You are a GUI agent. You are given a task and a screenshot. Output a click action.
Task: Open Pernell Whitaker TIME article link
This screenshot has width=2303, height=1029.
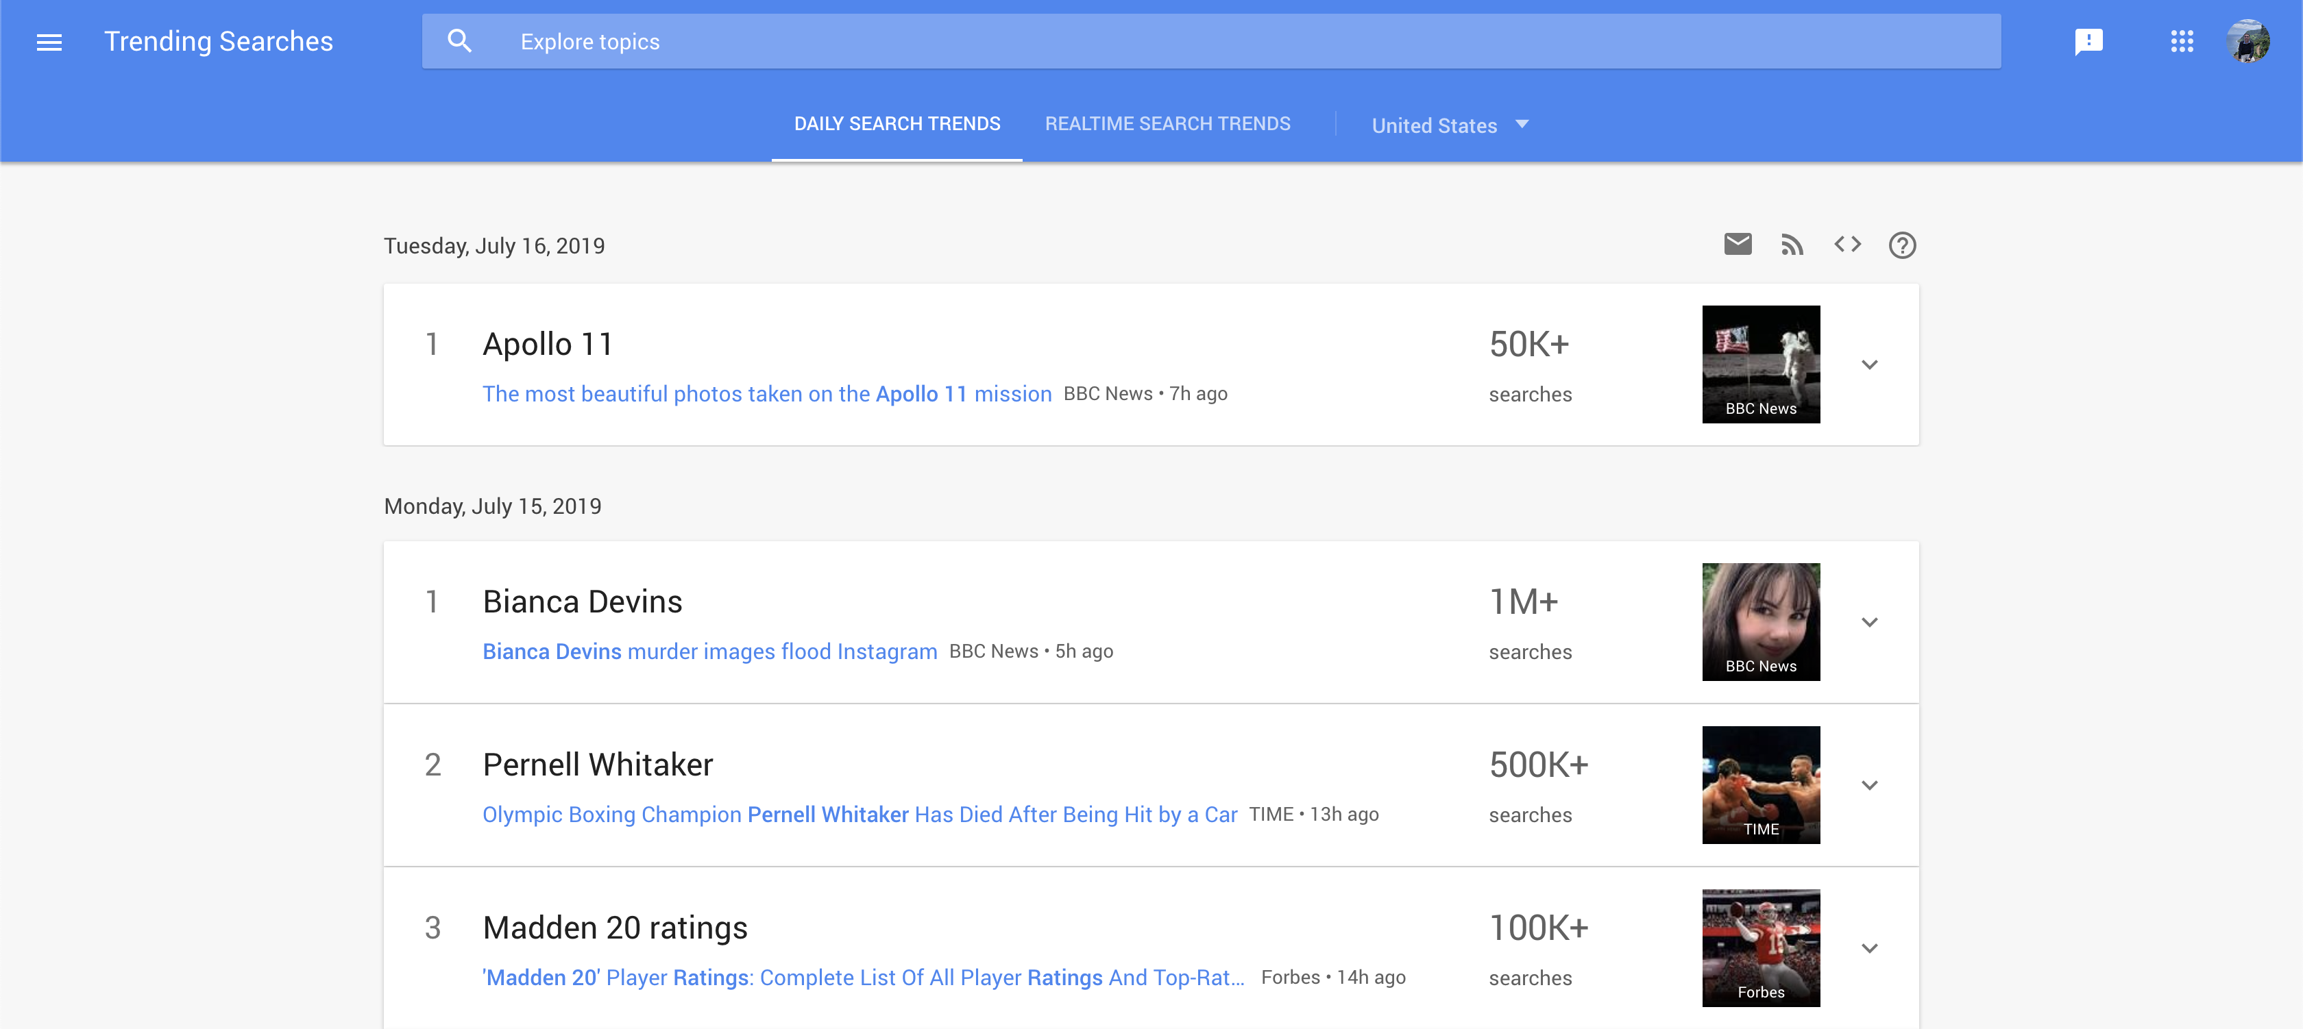[859, 815]
